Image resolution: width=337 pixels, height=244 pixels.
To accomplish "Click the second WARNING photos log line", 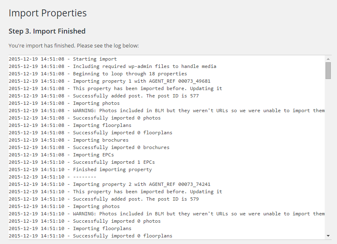I will pos(167,214).
